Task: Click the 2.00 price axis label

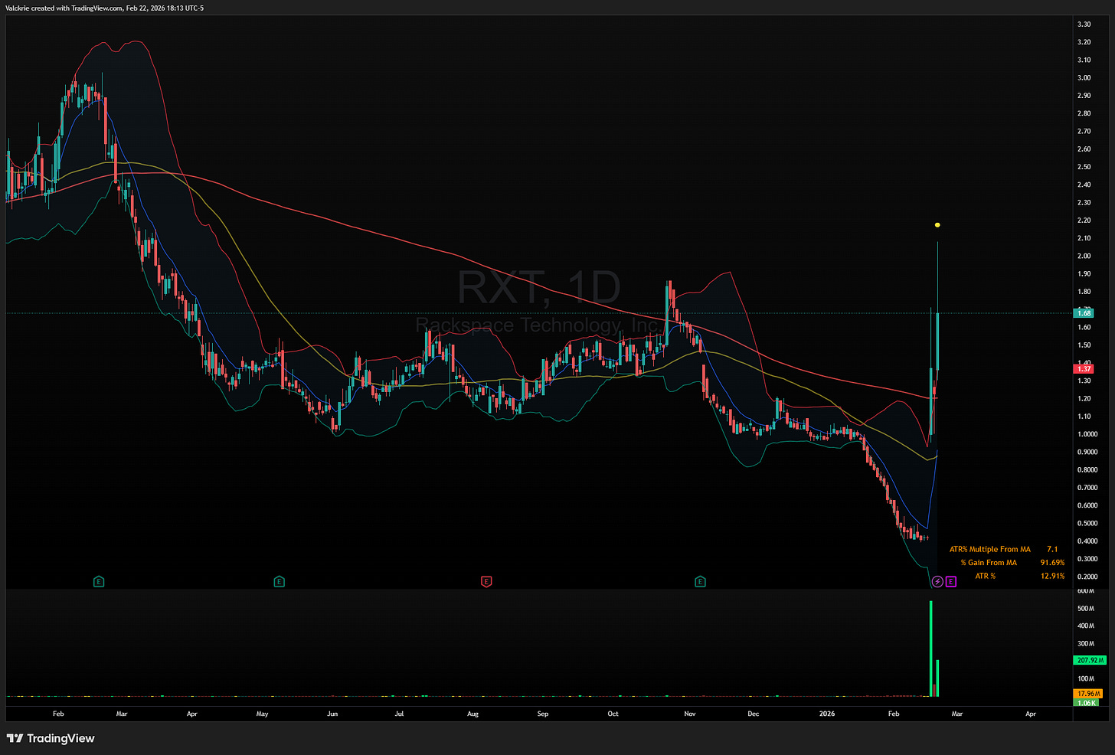Action: click(x=1084, y=257)
